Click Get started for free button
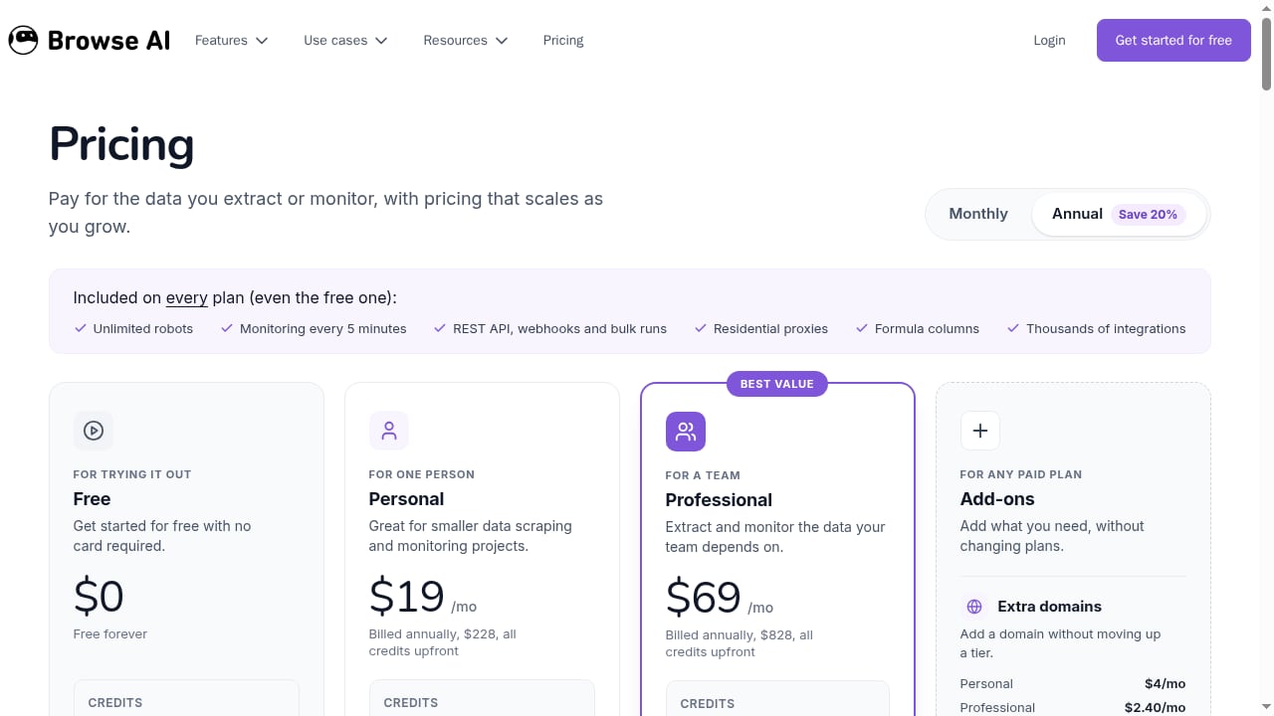The image size is (1274, 716). pyautogui.click(x=1173, y=40)
